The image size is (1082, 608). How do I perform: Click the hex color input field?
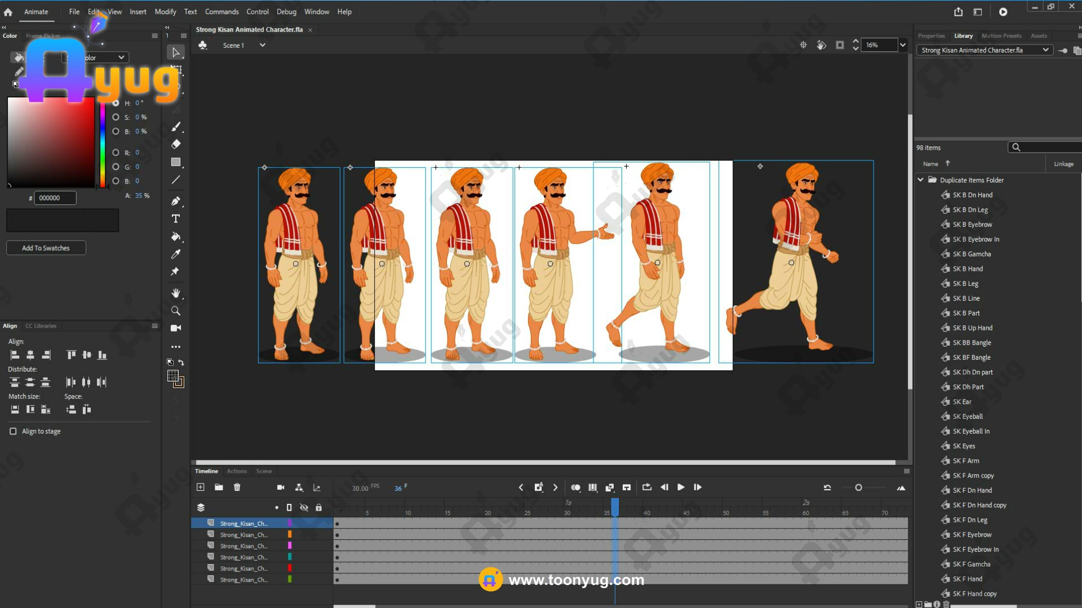pyautogui.click(x=55, y=198)
